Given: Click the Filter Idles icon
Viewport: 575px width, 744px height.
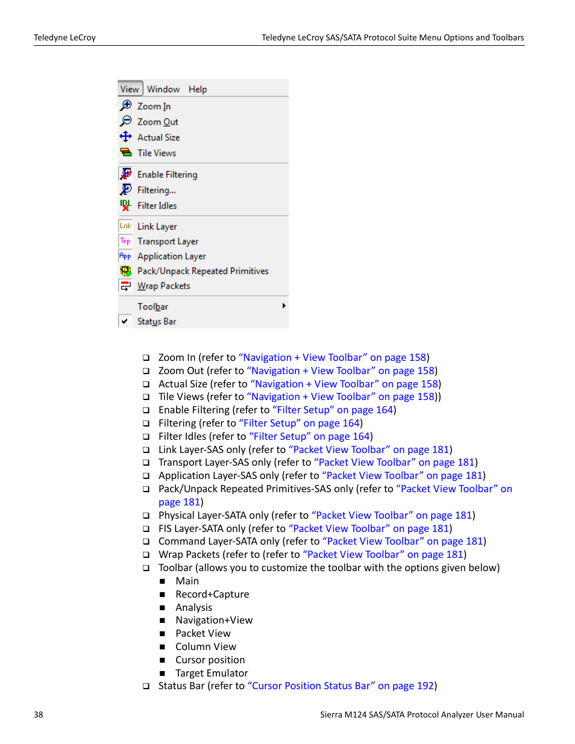Looking at the screenshot, I should 125,205.
